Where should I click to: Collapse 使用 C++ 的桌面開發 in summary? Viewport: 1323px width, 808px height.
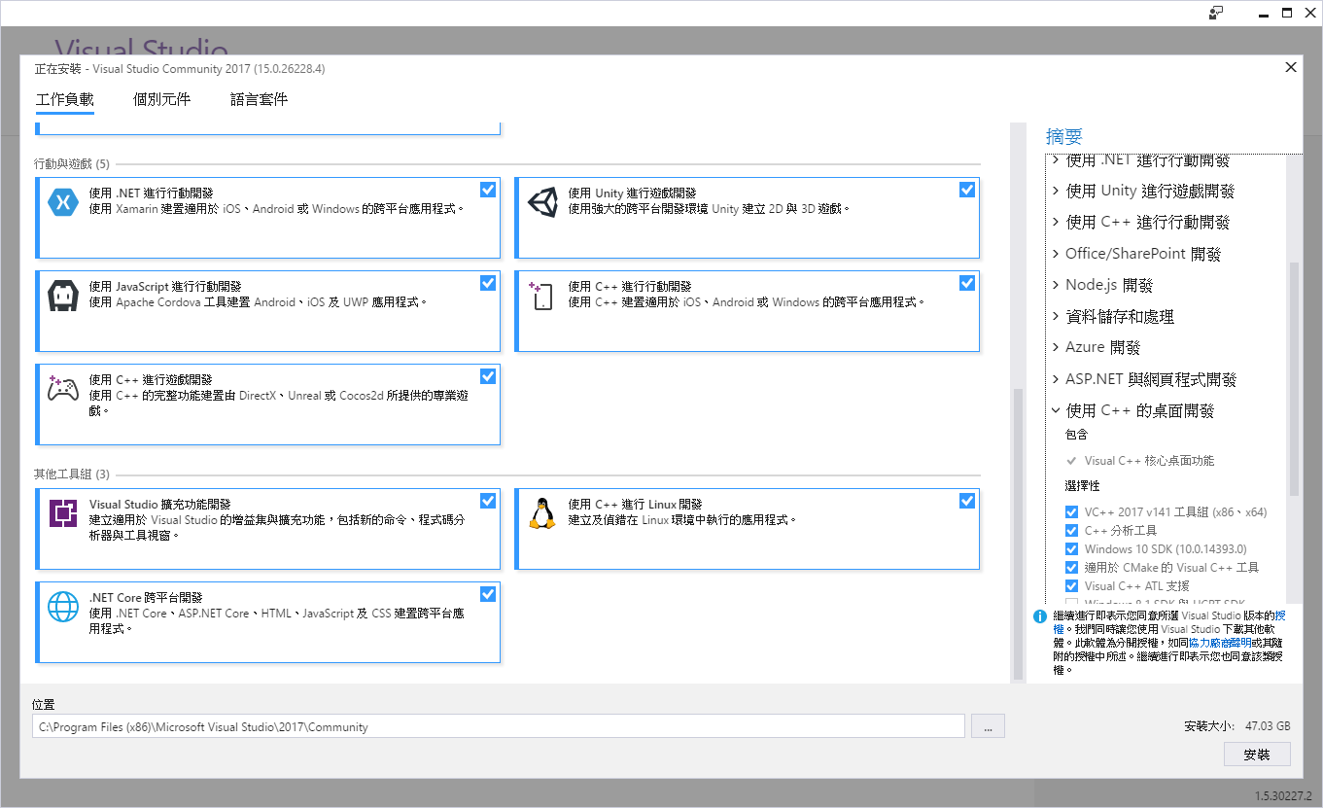click(x=1056, y=410)
